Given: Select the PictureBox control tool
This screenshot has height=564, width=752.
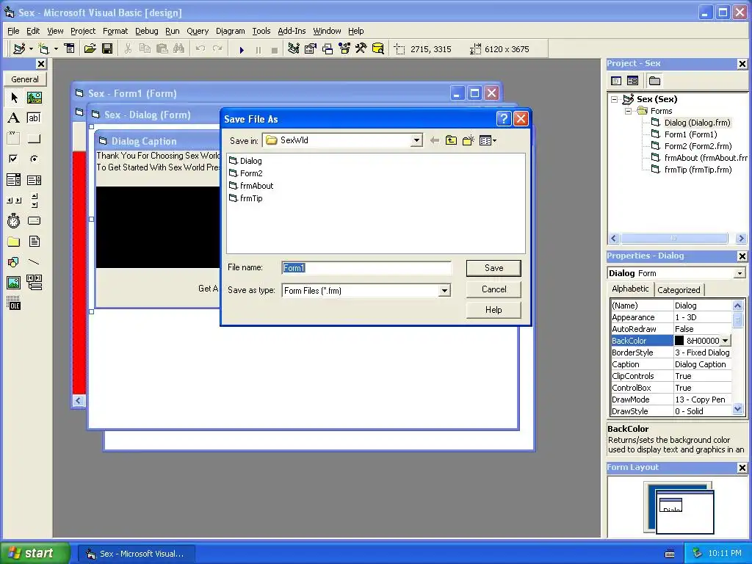Looking at the screenshot, I should click(34, 98).
